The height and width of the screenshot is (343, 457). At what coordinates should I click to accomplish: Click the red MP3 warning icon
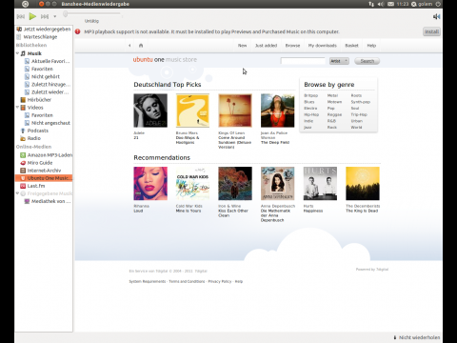[x=77, y=31]
